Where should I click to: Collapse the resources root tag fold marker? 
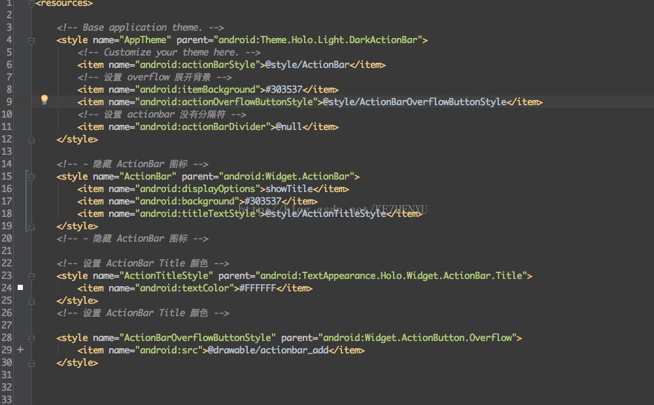[x=31, y=4]
